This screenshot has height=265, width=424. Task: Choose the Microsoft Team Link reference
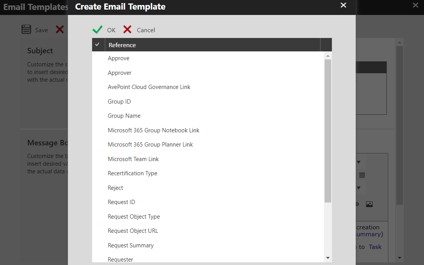133,159
